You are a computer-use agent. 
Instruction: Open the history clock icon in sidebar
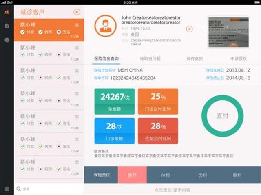pyautogui.click(x=7, y=40)
